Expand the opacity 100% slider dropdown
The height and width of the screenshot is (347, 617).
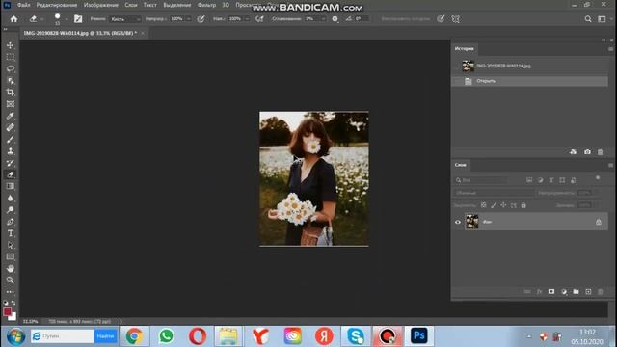[x=189, y=19]
